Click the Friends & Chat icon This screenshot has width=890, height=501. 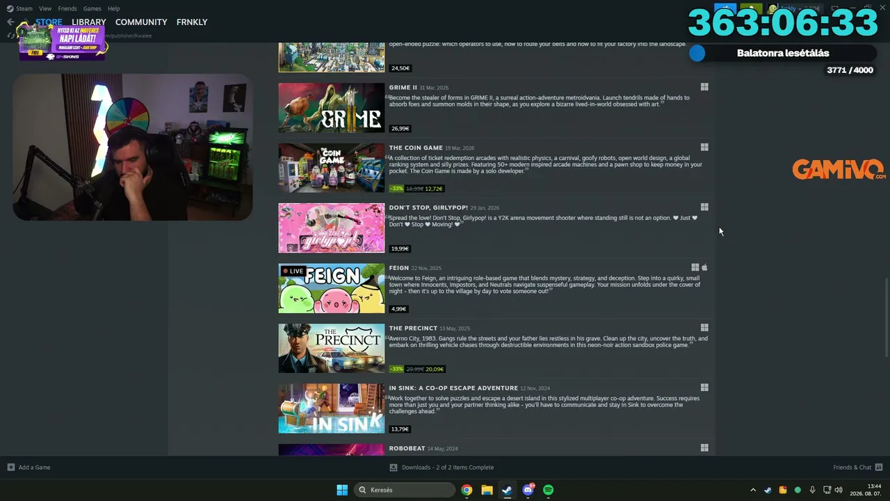pyautogui.click(x=879, y=468)
